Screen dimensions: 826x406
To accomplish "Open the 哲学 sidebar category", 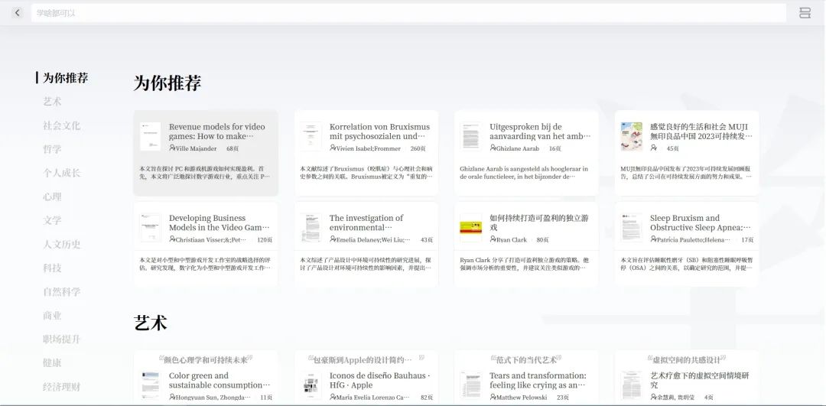I will tap(52, 149).
